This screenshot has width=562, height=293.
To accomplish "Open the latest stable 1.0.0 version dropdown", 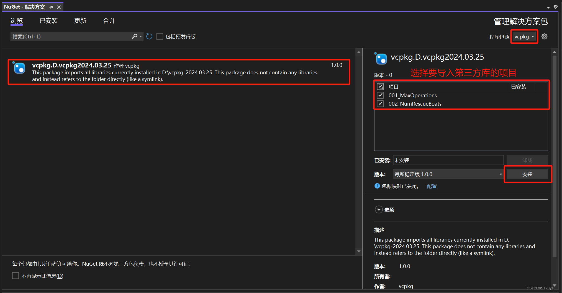I will tap(448, 174).
